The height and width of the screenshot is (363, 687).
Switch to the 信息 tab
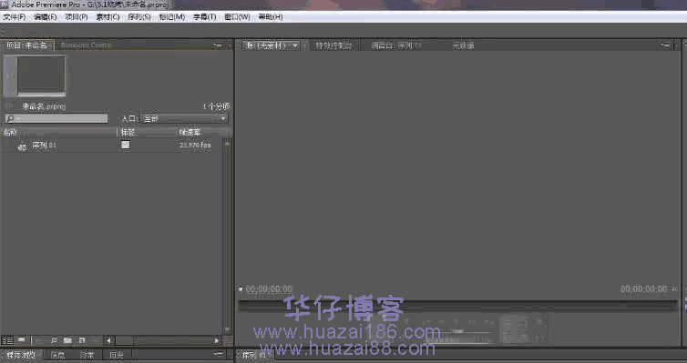point(57,355)
